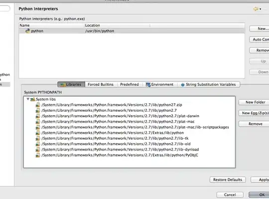269x199 pixels.
Task: Open the navigation history dropdown arrow
Action: coord(260,9)
